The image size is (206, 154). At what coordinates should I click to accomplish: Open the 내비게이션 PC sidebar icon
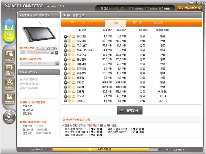click(x=9, y=98)
